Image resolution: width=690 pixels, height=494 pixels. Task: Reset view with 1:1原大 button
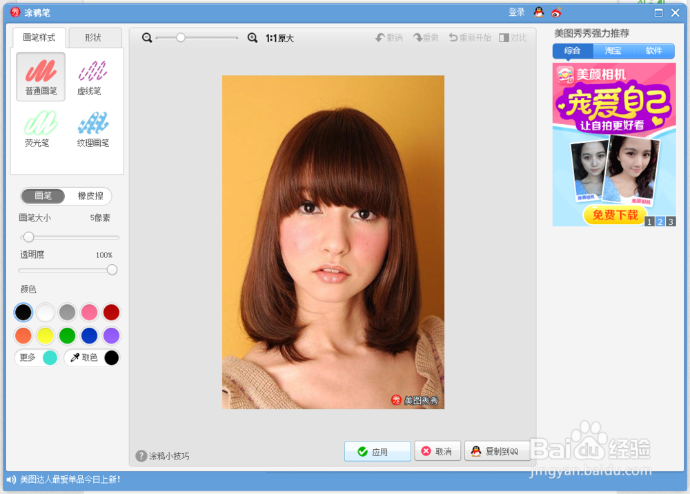pyautogui.click(x=279, y=38)
